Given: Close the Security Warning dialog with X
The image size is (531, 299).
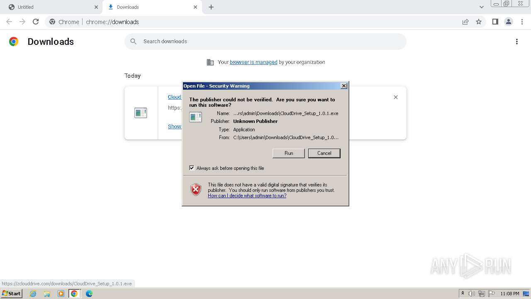Looking at the screenshot, I should point(343,86).
